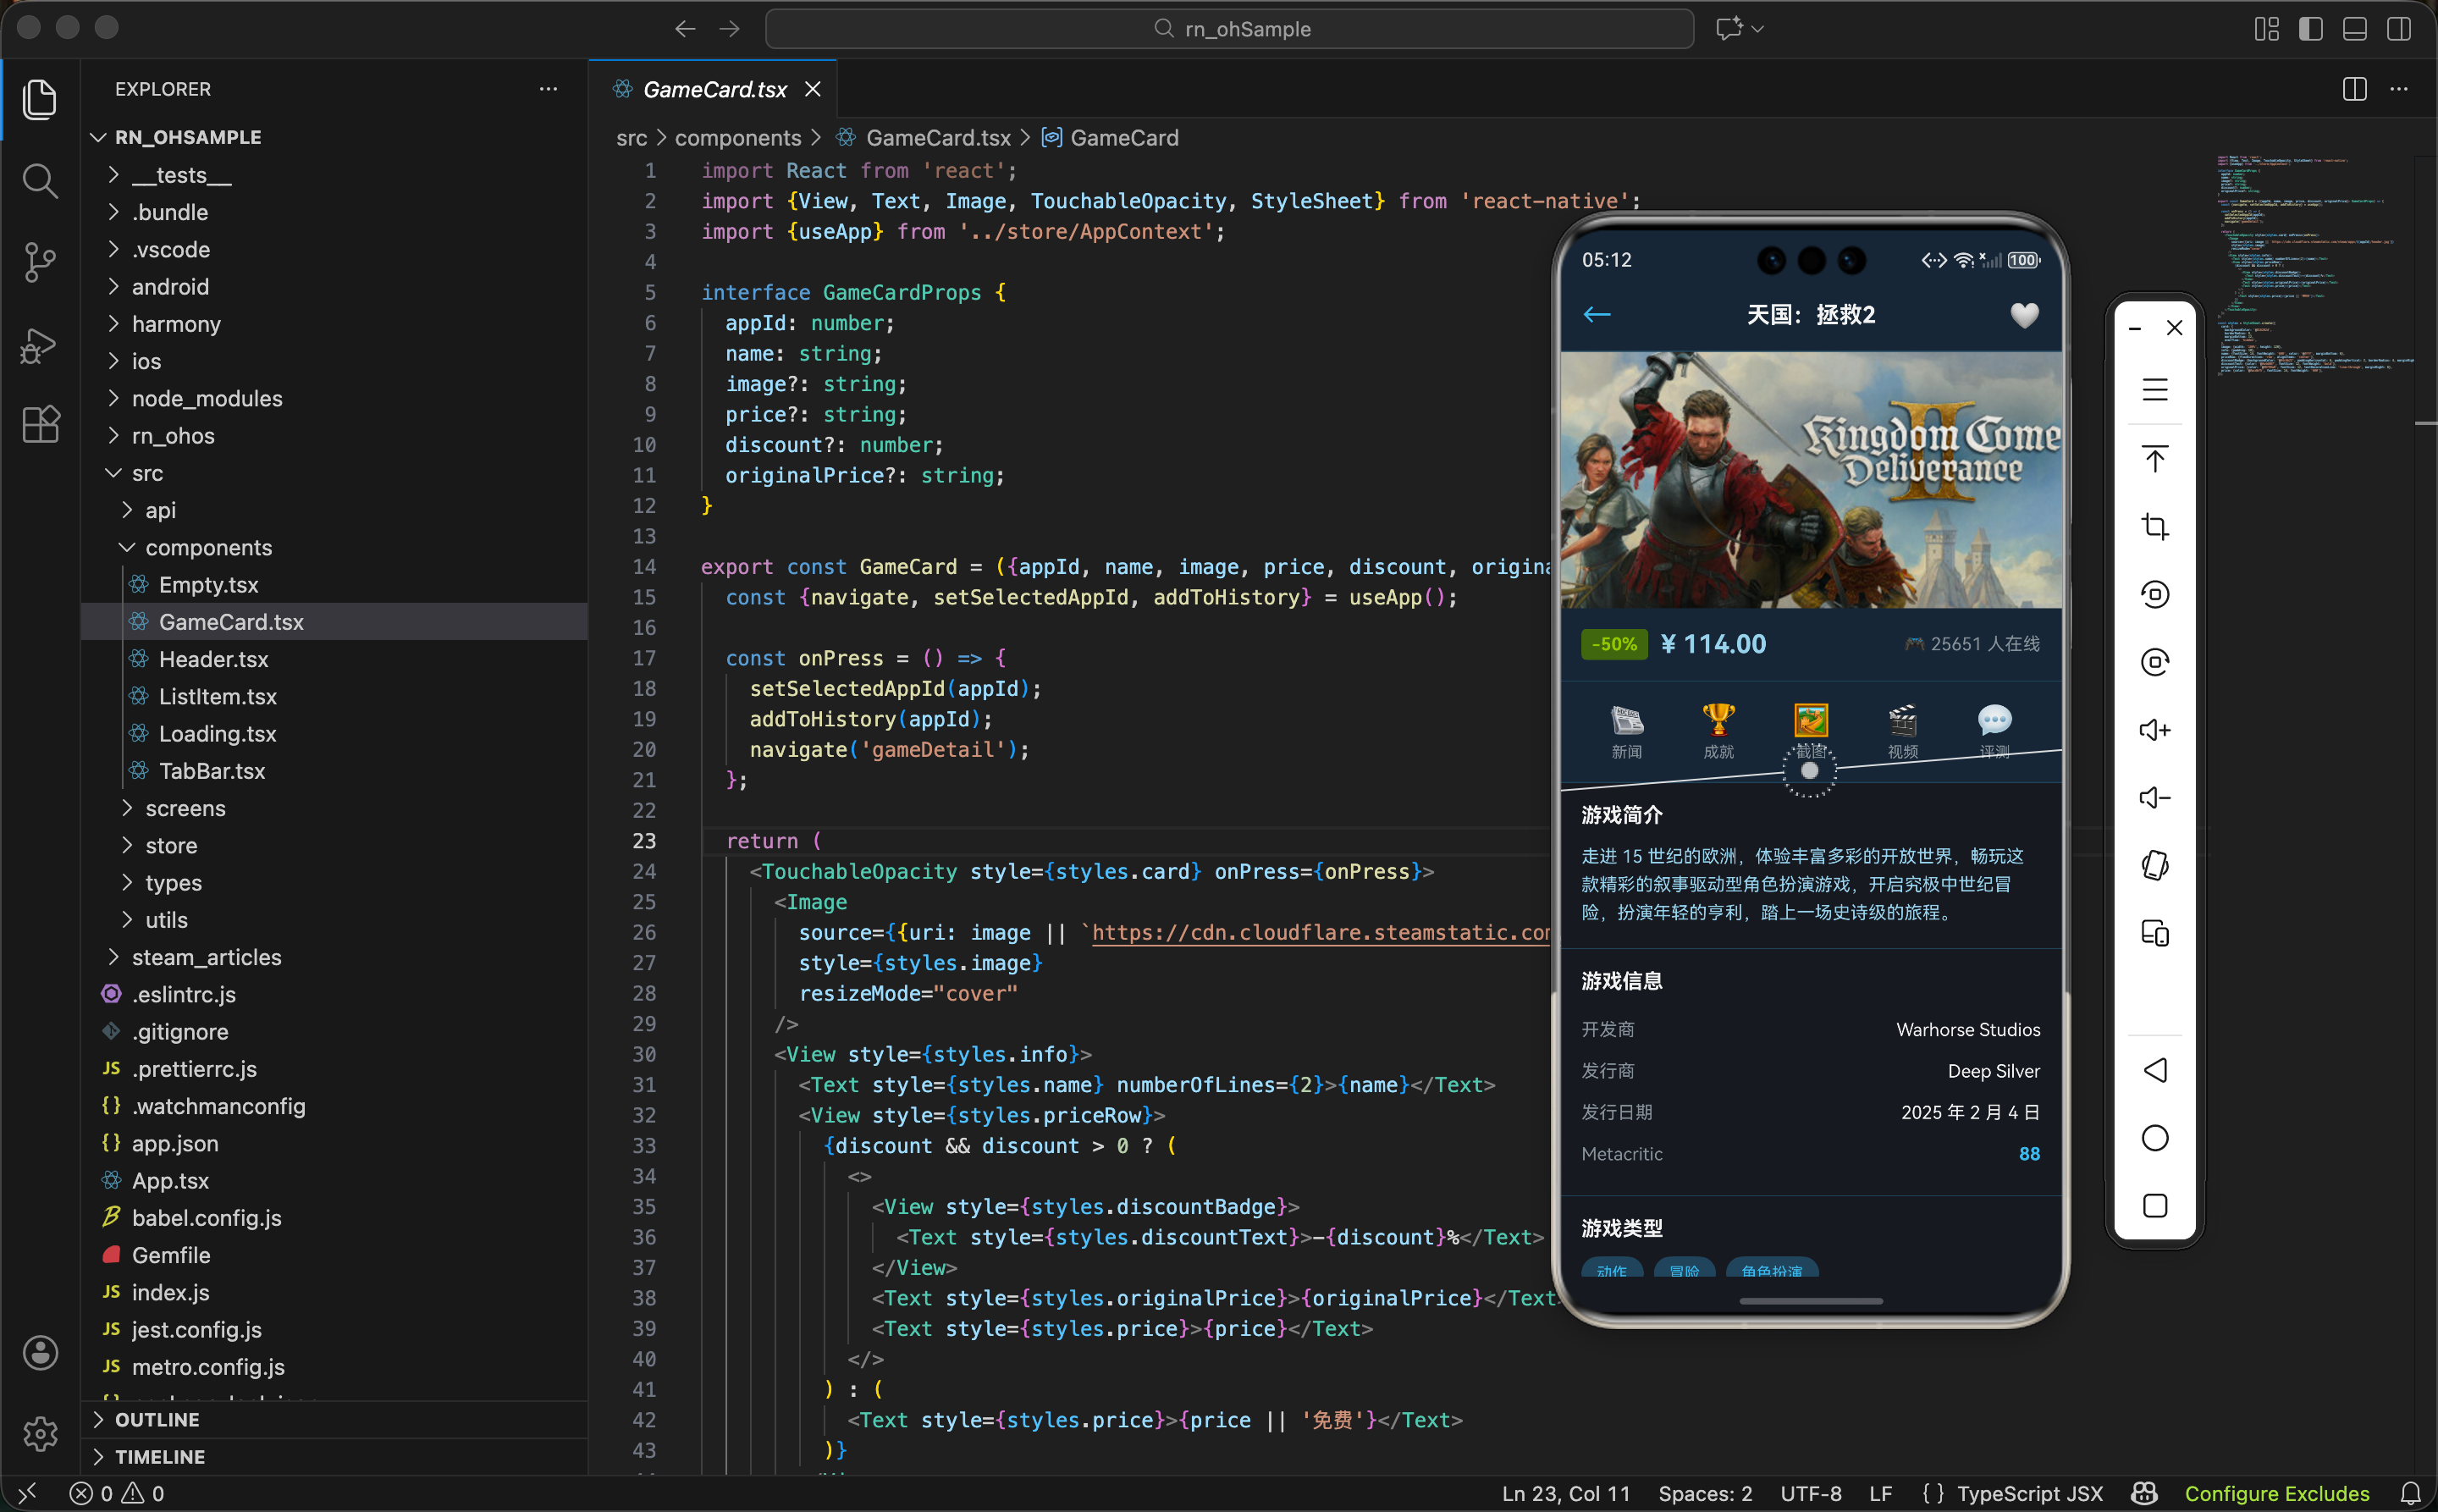Tap the 新闻 news icon

click(1626, 730)
